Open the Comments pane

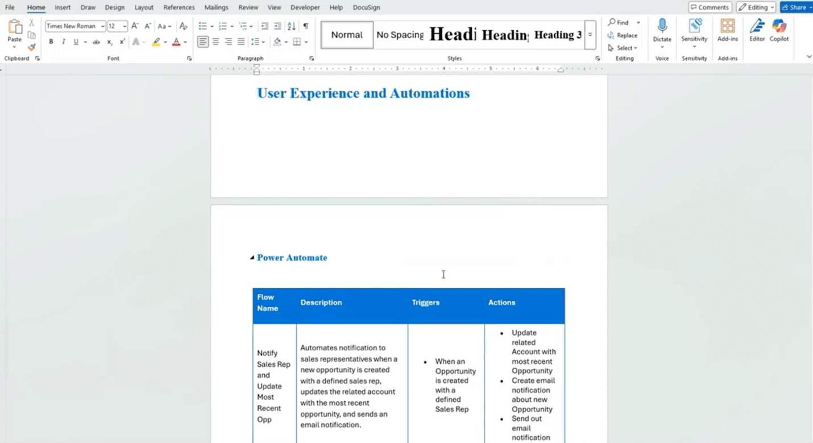(710, 7)
